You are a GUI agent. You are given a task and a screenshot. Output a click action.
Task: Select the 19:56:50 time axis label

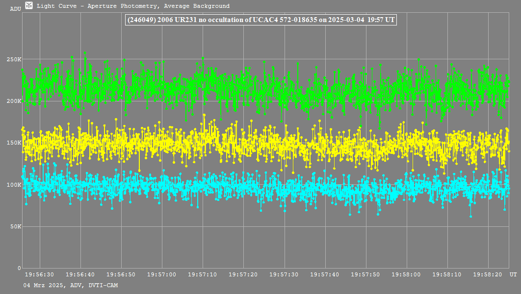(121, 275)
